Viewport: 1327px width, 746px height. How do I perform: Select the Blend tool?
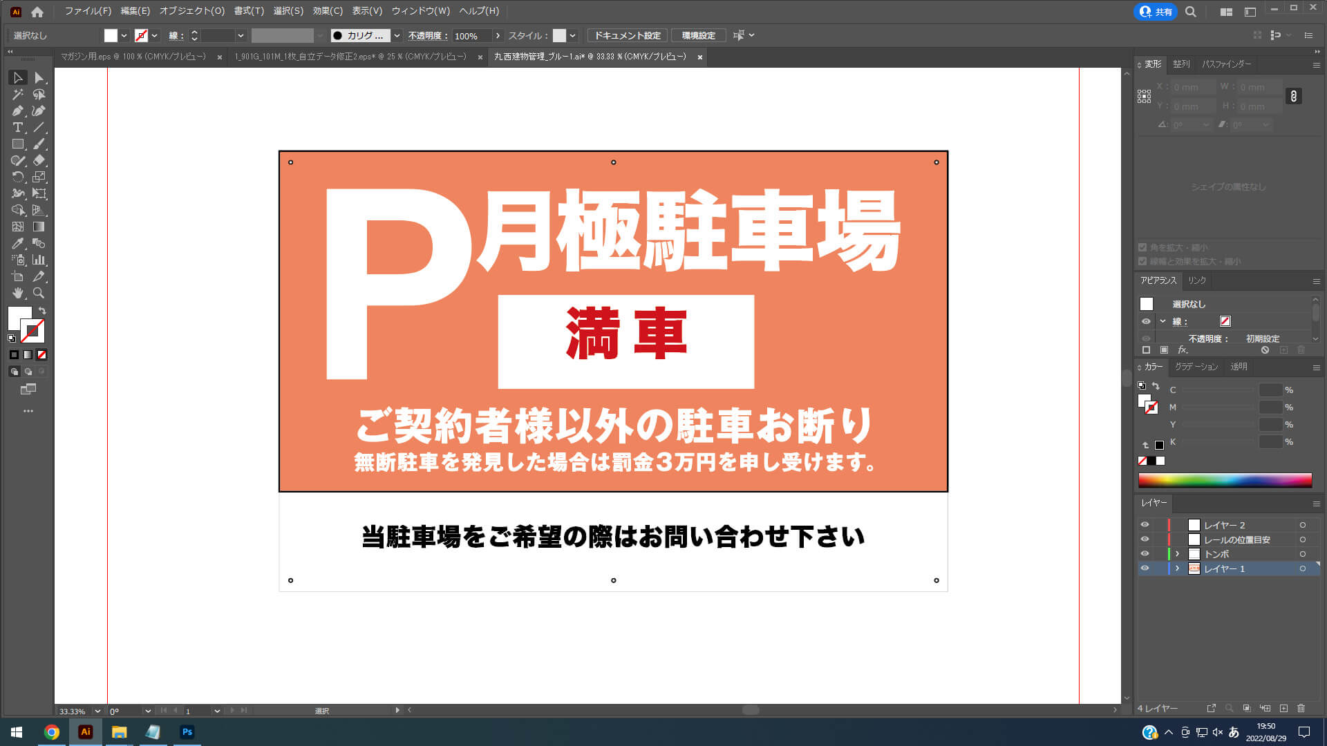39,244
